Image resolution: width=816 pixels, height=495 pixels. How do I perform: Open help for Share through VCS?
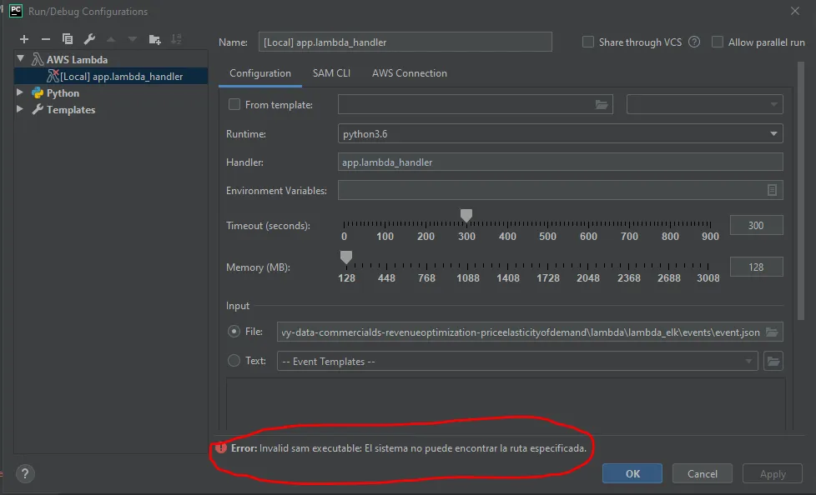pos(694,42)
